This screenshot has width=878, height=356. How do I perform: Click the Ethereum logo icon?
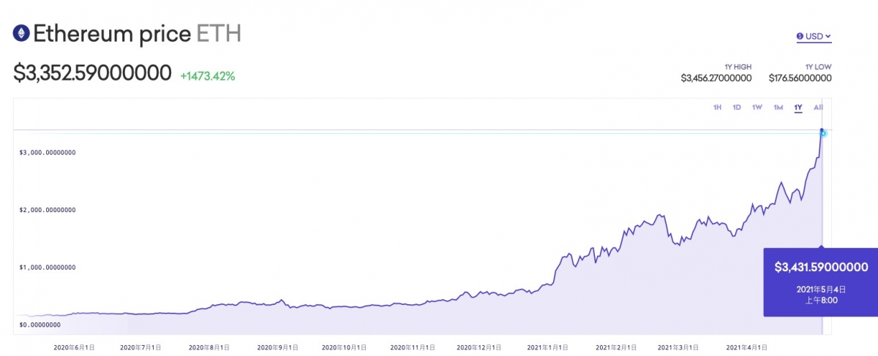point(22,34)
